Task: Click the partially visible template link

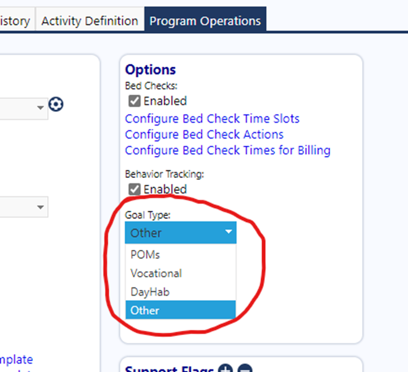Action: 16,360
